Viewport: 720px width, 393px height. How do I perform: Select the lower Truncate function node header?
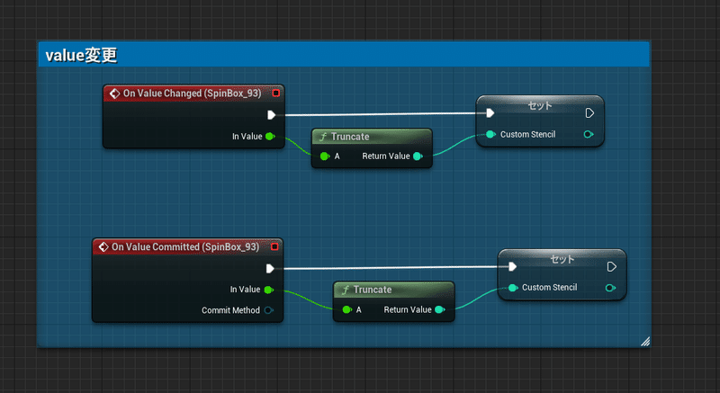coord(394,290)
